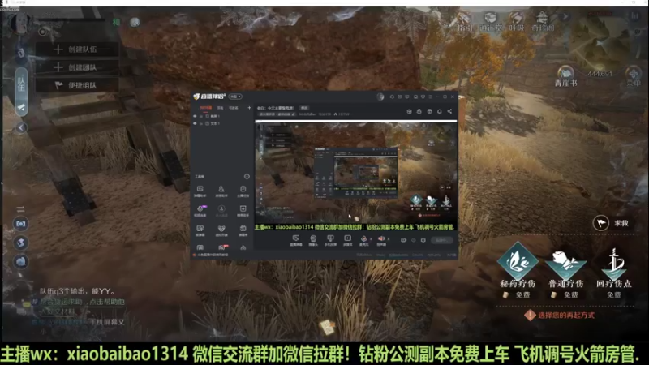The height and width of the screenshot is (365, 649).
Task: Open toolbox tool with red badge
Action: pos(222,248)
